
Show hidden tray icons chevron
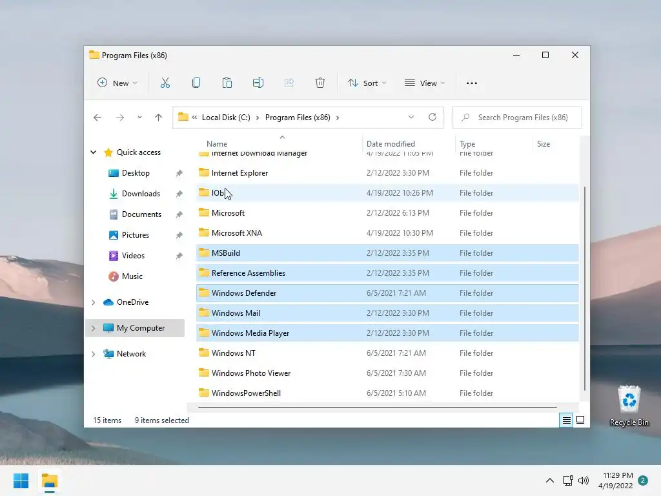(550, 480)
